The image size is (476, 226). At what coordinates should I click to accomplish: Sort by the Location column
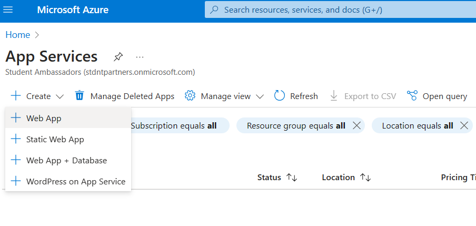coord(365,178)
